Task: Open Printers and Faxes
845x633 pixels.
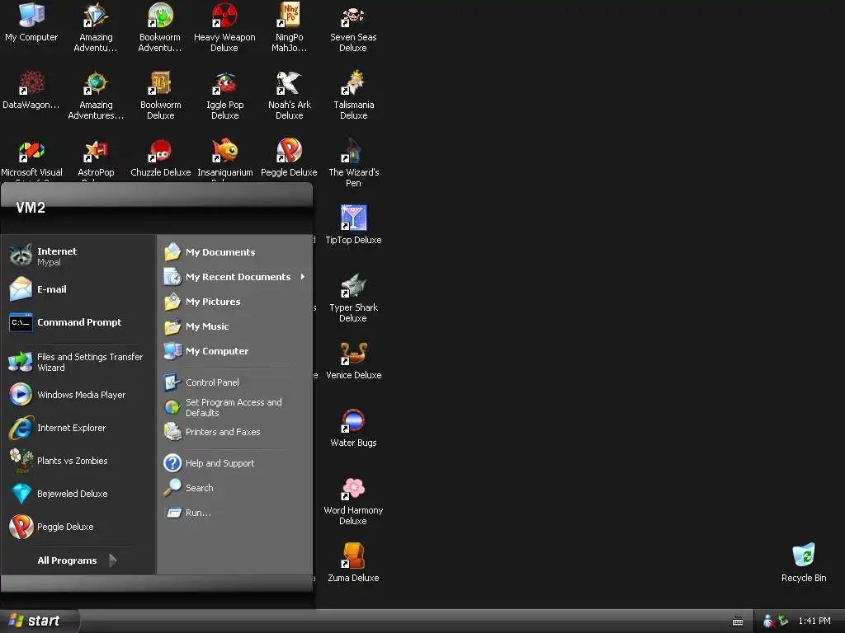Action: point(235,432)
